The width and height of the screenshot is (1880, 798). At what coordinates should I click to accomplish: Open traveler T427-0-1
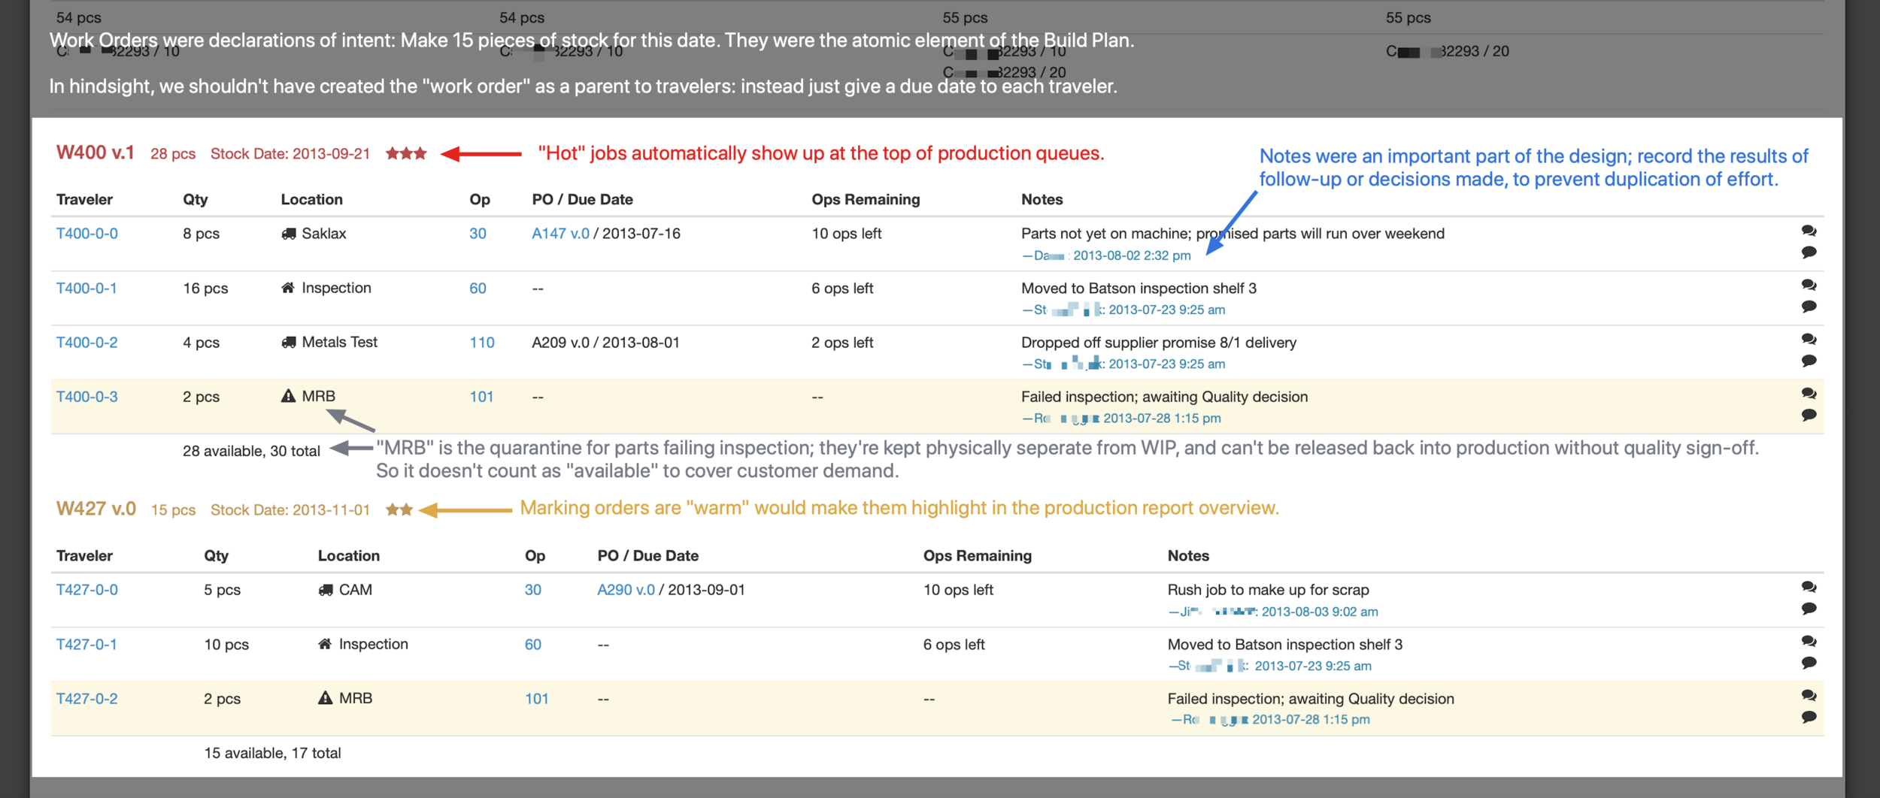(86, 644)
